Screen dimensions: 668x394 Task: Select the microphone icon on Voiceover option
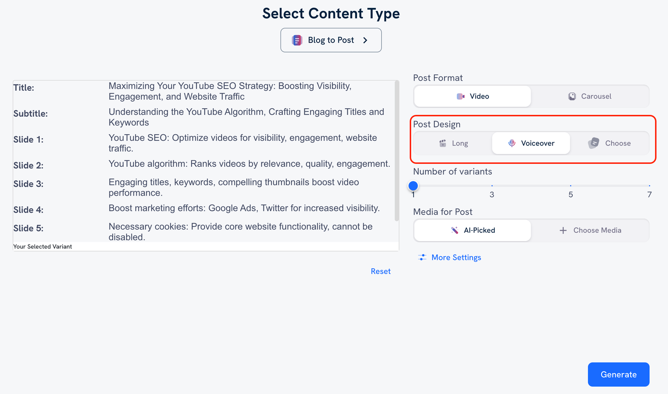511,143
